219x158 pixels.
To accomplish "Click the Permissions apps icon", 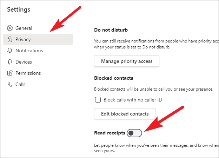I will pyautogui.click(x=10, y=73).
